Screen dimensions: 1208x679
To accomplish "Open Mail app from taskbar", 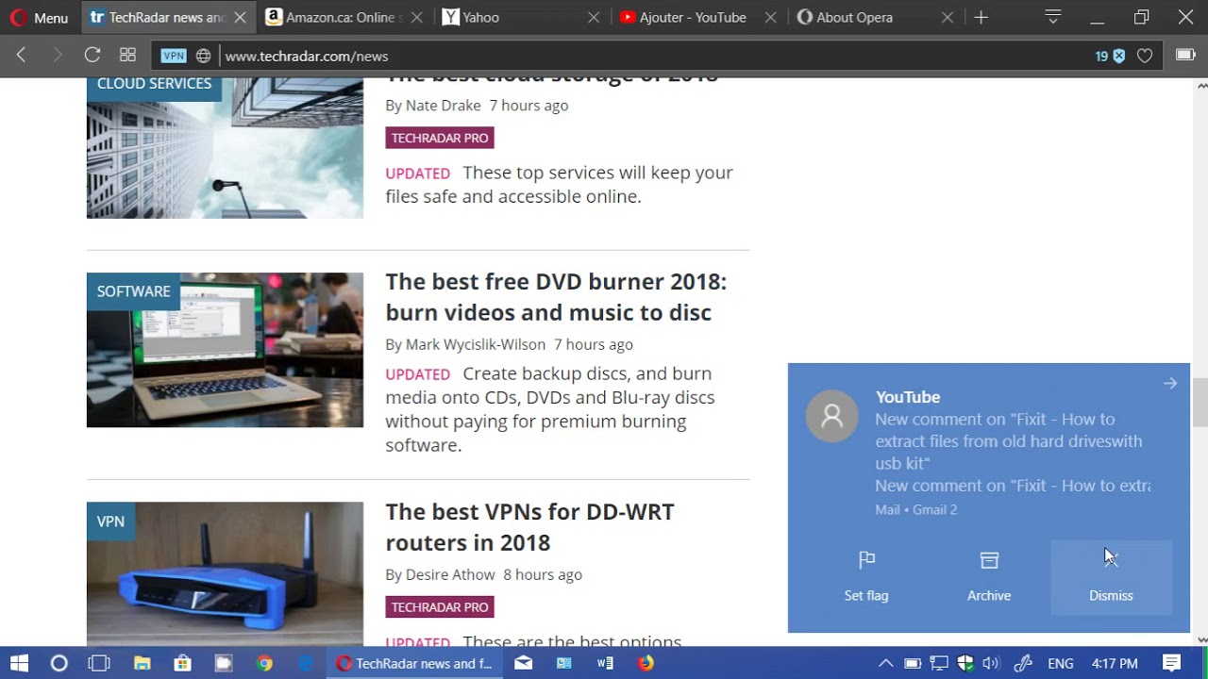I will (523, 663).
